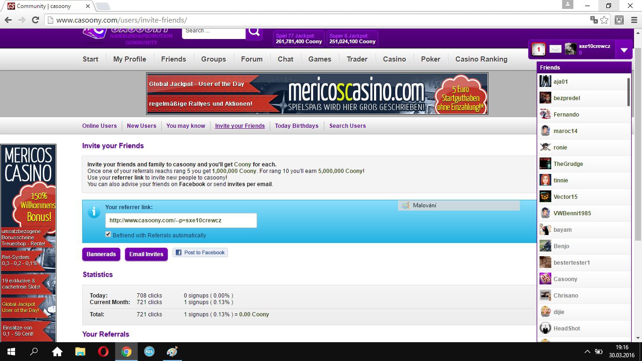Click the mericoscasino.com banner ad

[x=317, y=94]
